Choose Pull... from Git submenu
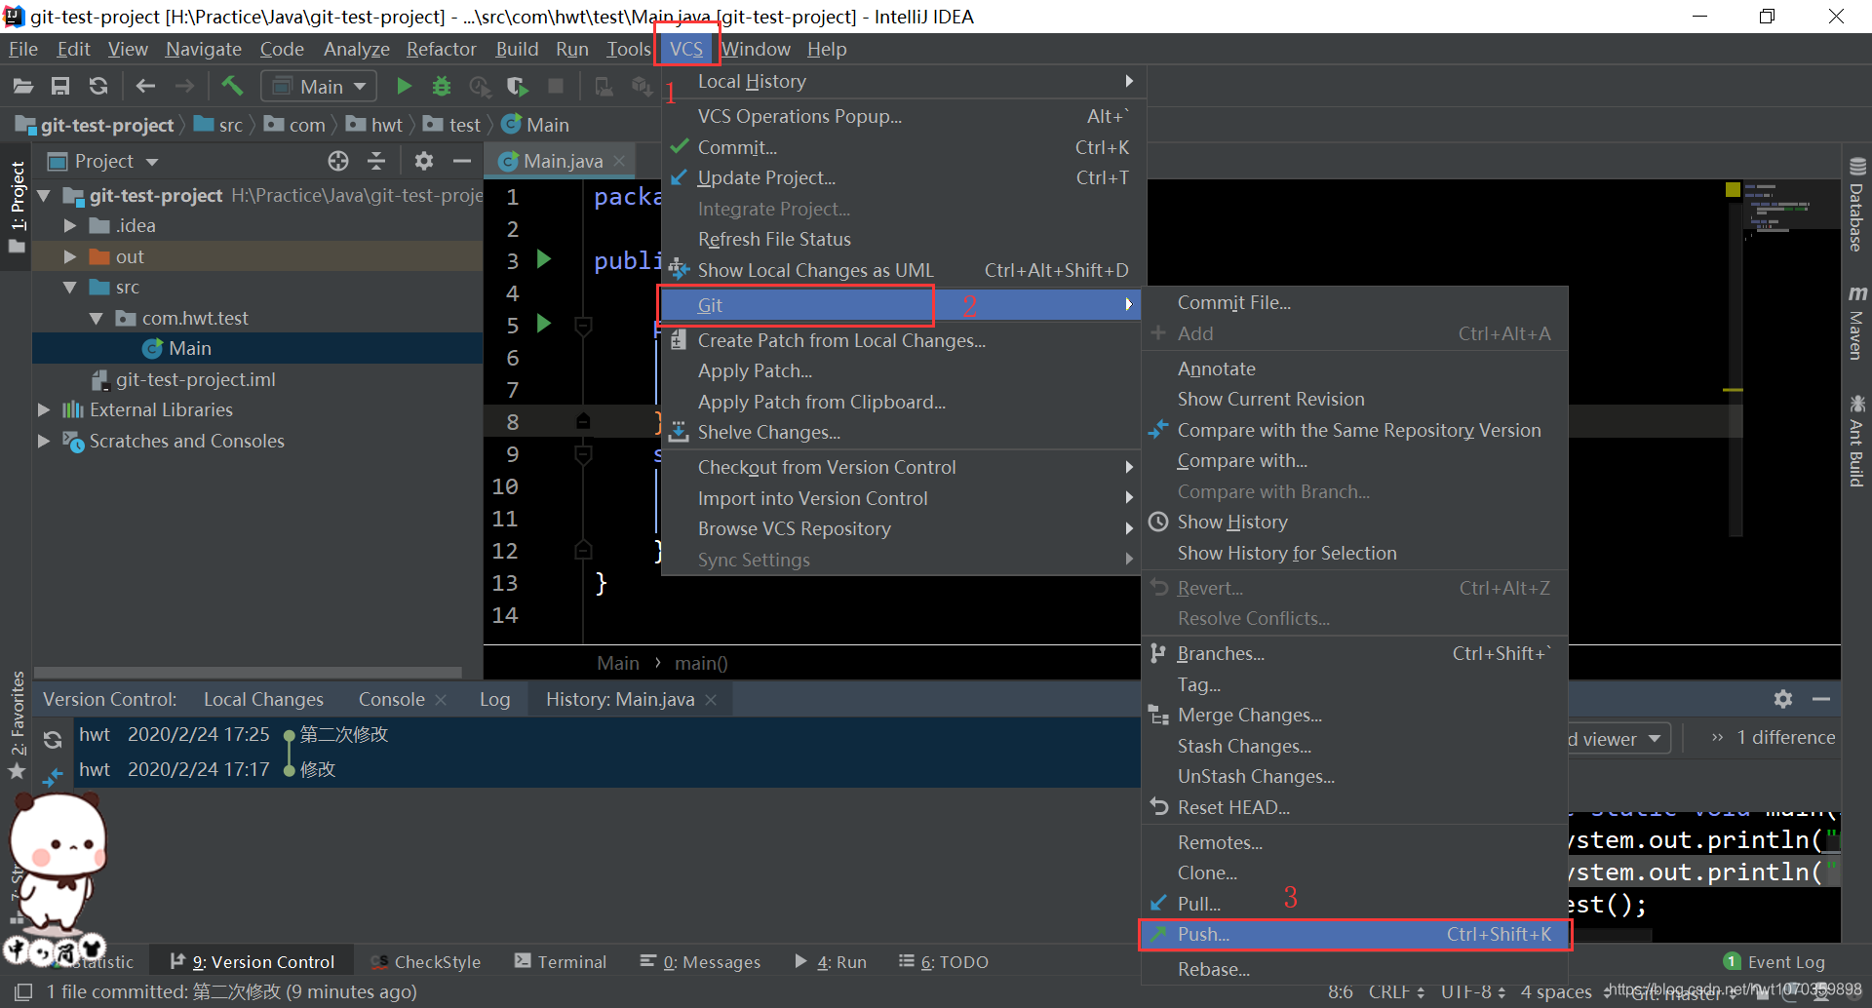The height and width of the screenshot is (1008, 1872). (1354, 904)
